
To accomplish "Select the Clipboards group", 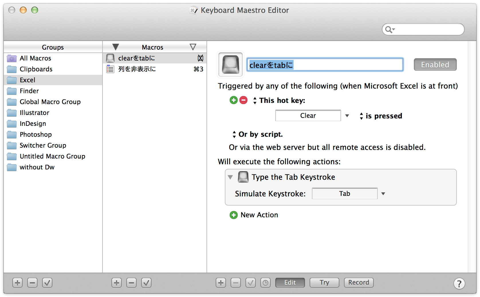I will 53,69.
